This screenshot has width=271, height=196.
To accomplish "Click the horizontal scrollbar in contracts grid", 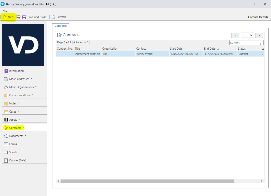I will coord(147,181).
